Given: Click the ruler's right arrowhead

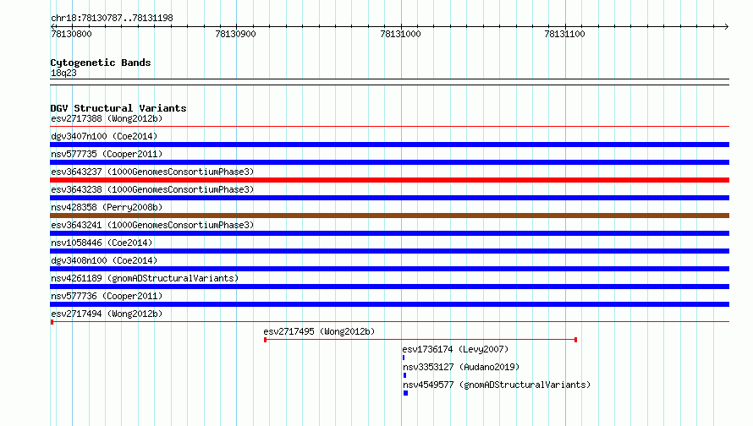Looking at the screenshot, I should [x=726, y=26].
